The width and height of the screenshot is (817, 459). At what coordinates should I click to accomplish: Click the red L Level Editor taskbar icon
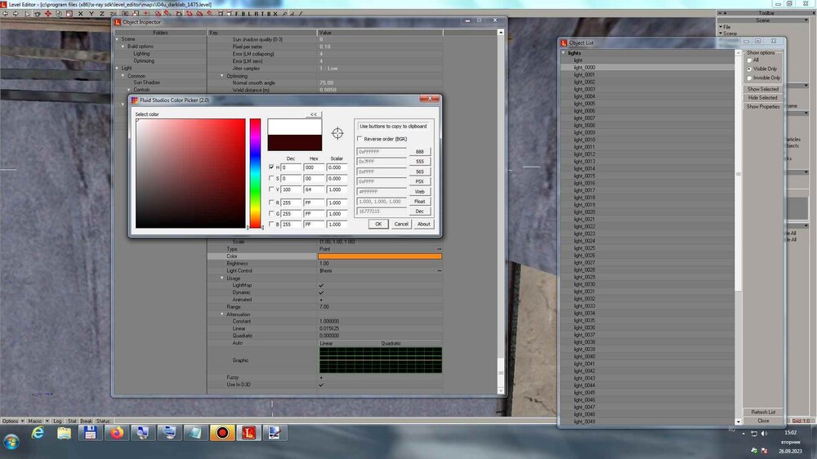tap(248, 433)
